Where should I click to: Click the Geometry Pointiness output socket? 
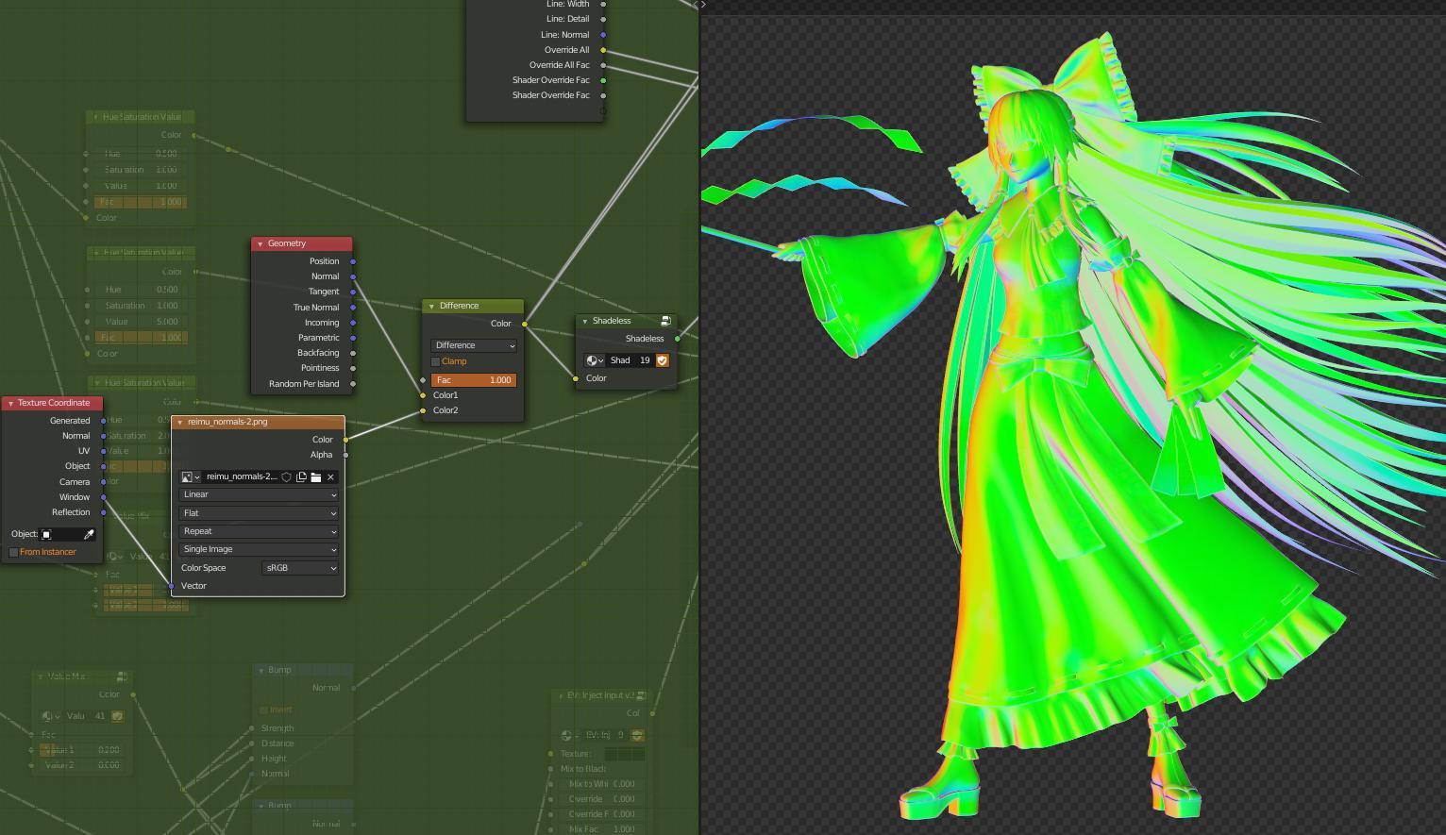353,368
